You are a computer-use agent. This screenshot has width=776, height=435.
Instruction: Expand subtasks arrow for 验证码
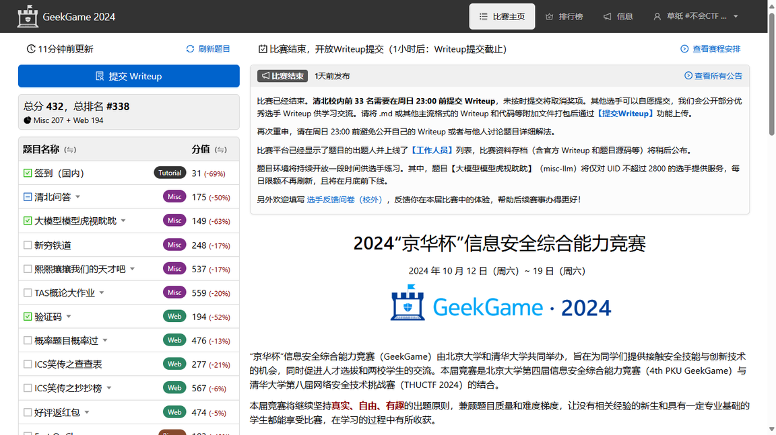click(69, 317)
